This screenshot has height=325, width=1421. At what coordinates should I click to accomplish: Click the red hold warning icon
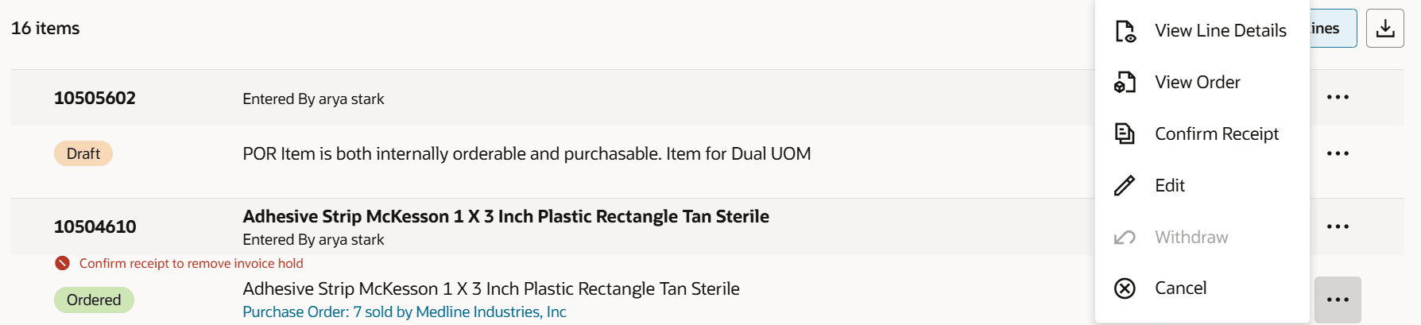(x=62, y=263)
